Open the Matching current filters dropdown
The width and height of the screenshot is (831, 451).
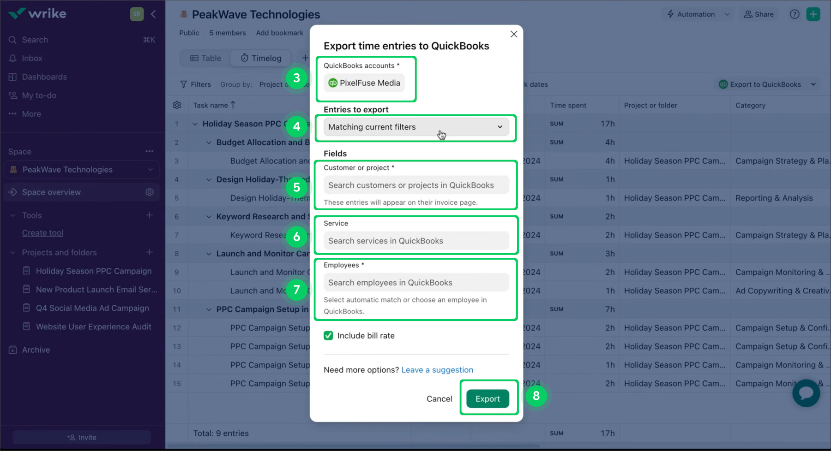[415, 127]
